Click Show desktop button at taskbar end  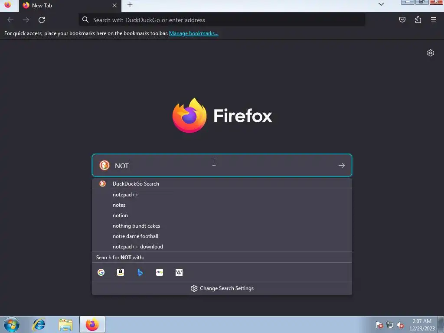pos(441,325)
